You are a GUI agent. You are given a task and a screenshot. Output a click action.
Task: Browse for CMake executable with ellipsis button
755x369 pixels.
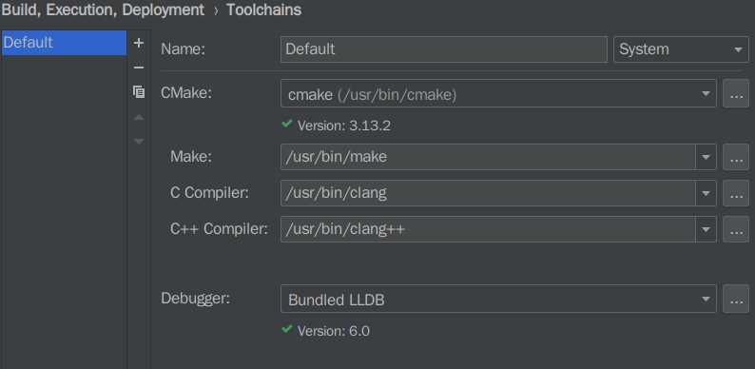pos(736,93)
